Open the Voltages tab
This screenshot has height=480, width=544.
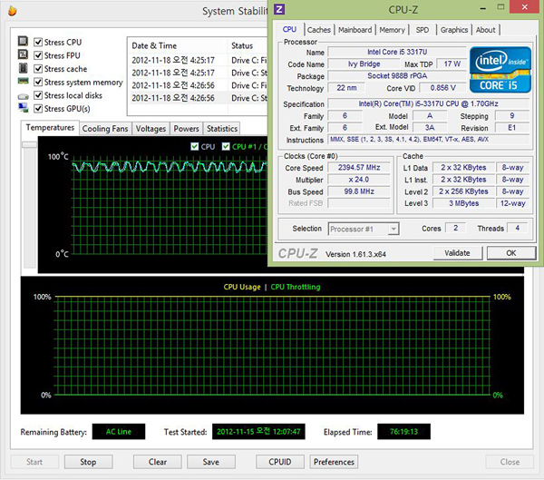pyautogui.click(x=151, y=129)
